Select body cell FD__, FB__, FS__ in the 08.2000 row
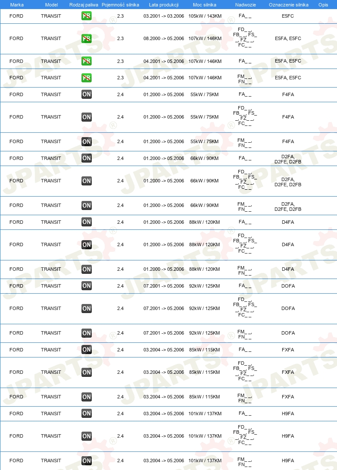Viewport: 337px width, 470px height. pos(245,38)
